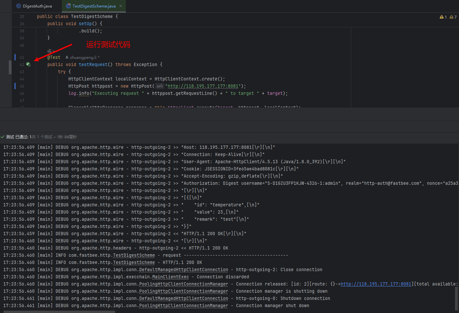459x313 pixels.
Task: Click the uri: parameter hint in HttpPost
Action: (160, 86)
